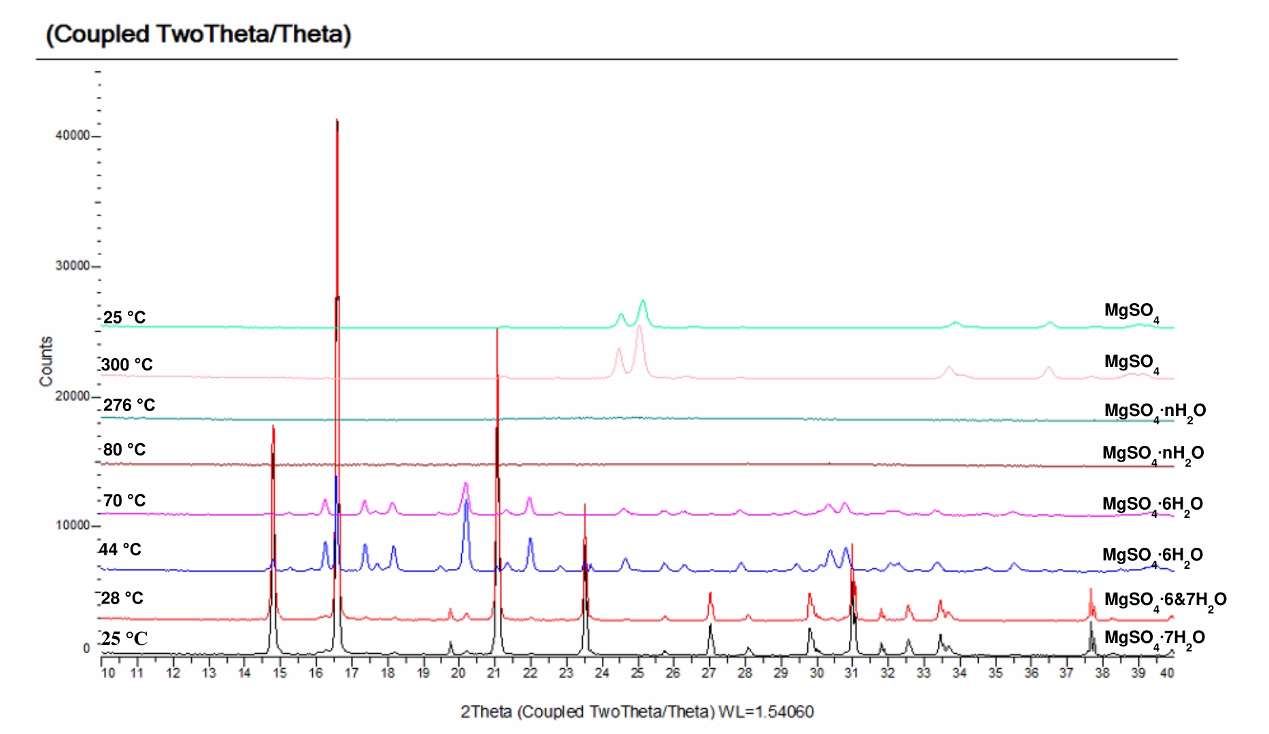
Task: Click the 30000 tick on the Counts axis
Action: 72,266
